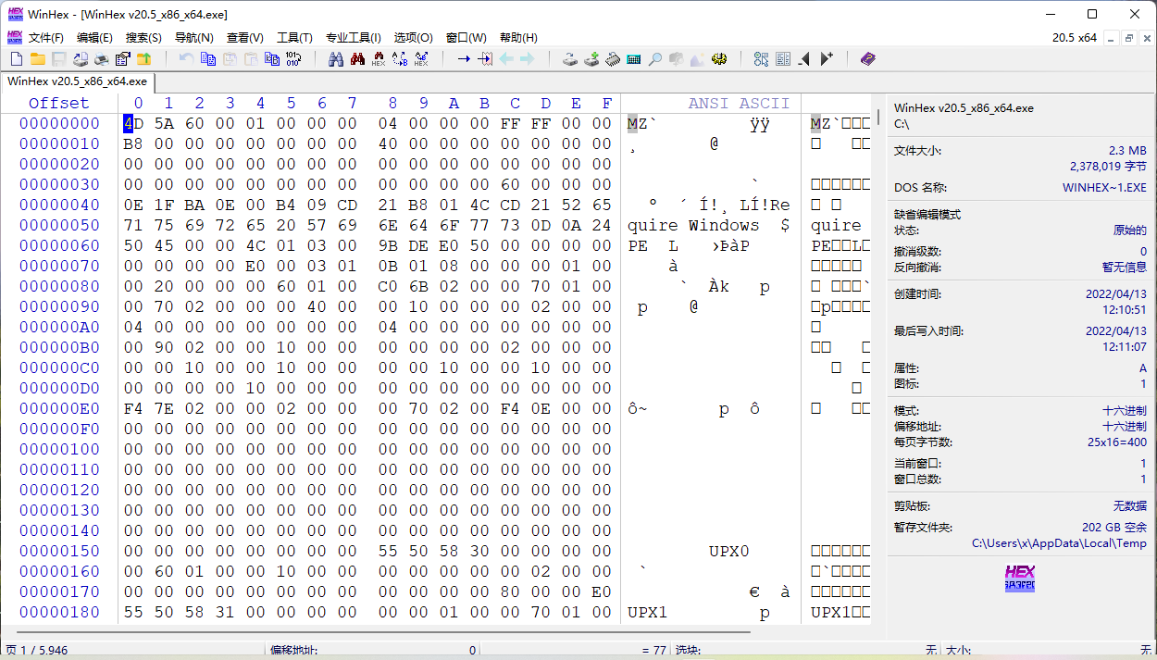1157x660 pixels.
Task: Click the toolbar icon with cursor on list
Action: (x=762, y=59)
